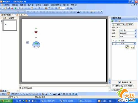The width and height of the screenshot is (138, 103).
Task: Click the 3D style icon in the drawing toolbar
Action: (76, 94)
